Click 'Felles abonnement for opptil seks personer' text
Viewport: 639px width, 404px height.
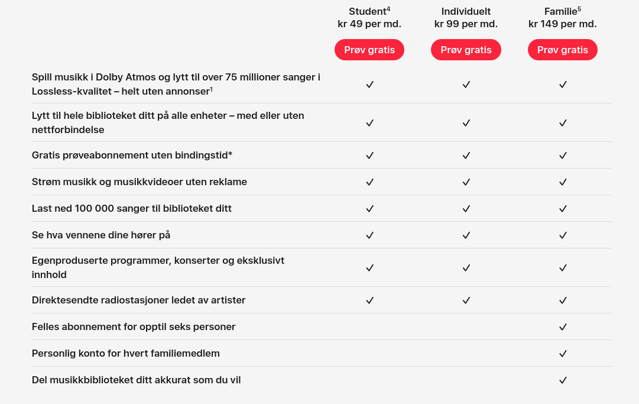click(134, 327)
